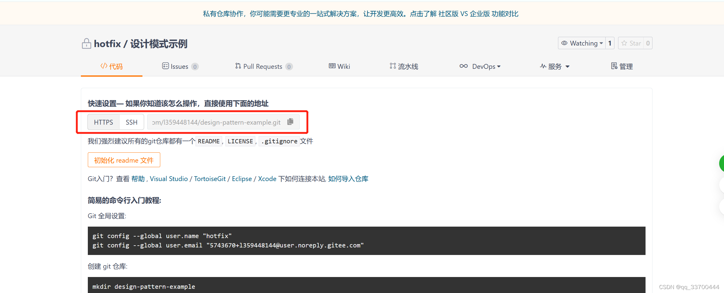Click the Wiki book icon
Viewport: 724px width, 293px height.
pyautogui.click(x=332, y=66)
